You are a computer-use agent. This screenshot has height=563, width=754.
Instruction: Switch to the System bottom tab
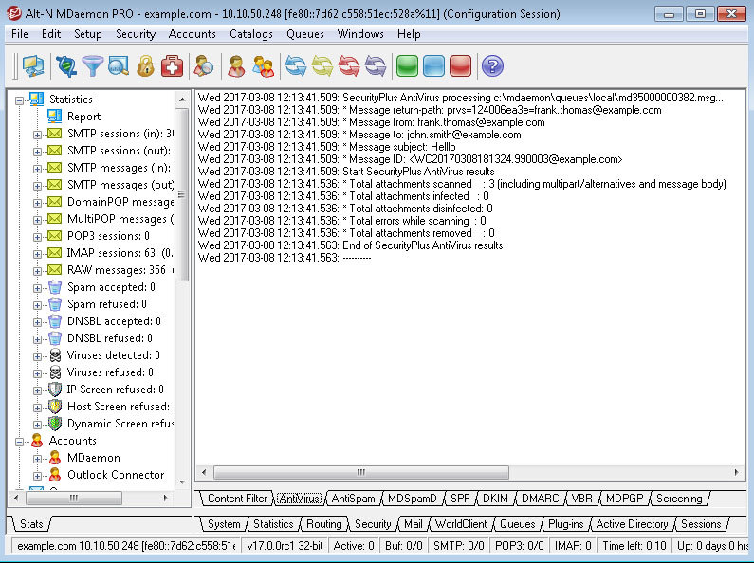224,524
